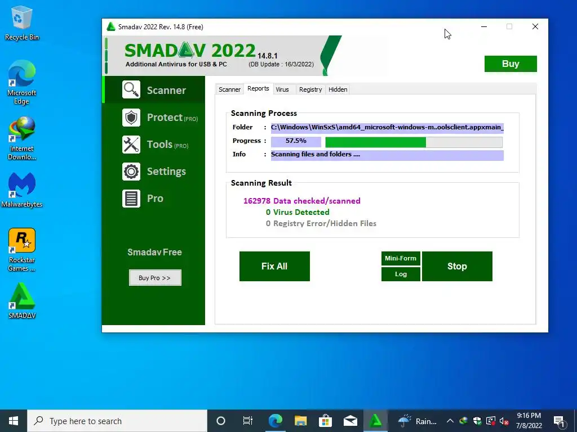Open the Internet Download Manager desktop shortcut
This screenshot has height=432, width=577.
[22, 138]
